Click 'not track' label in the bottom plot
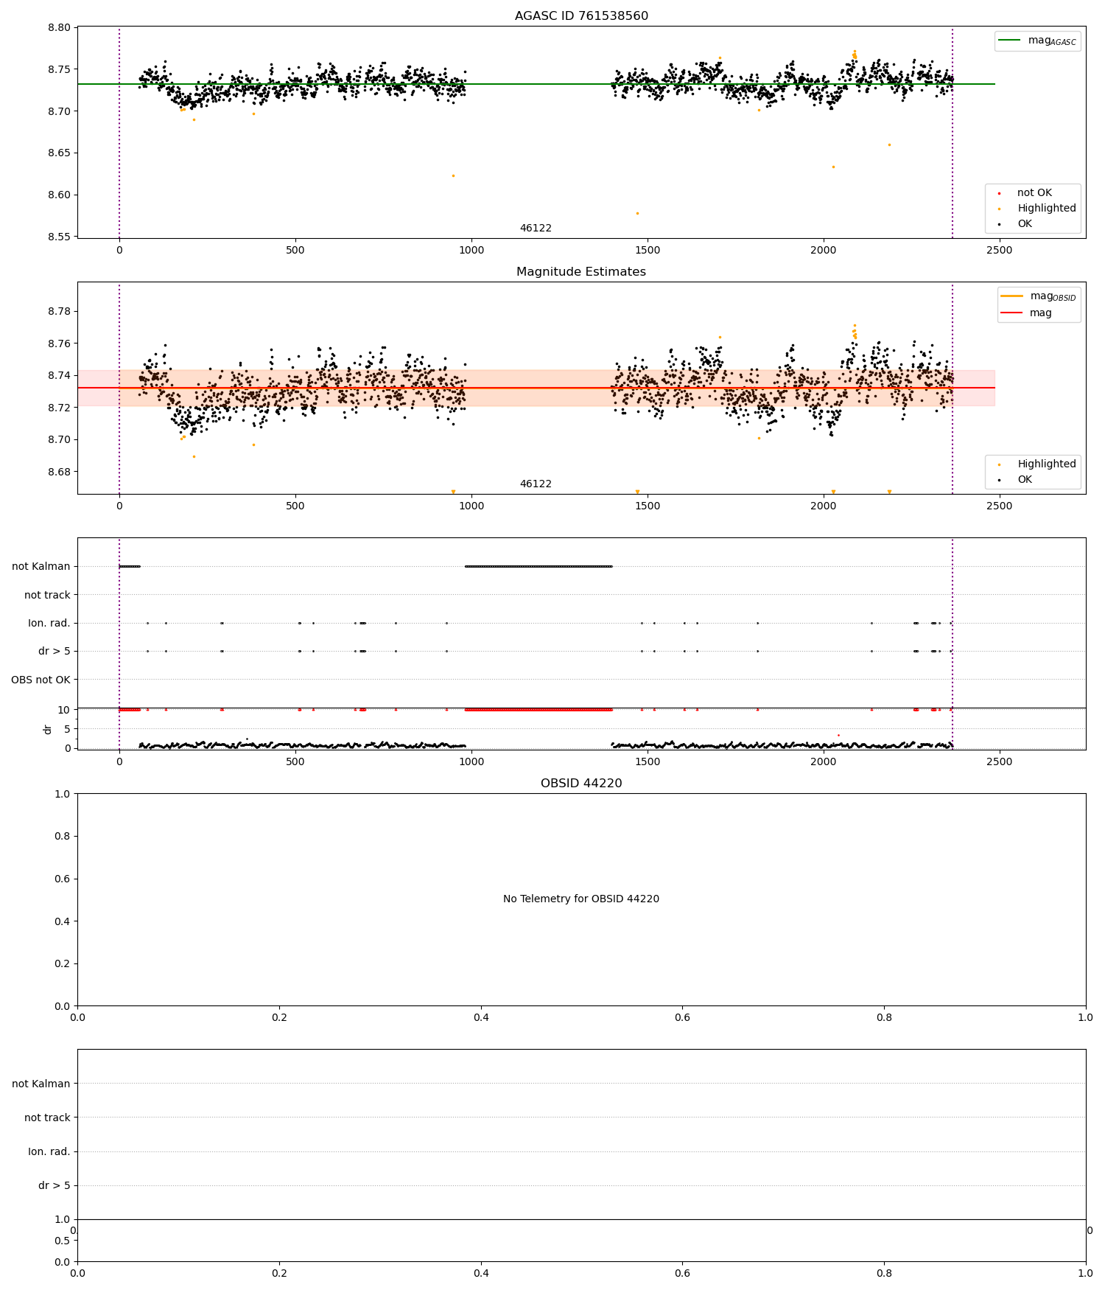Viewport: 1105px width, 1290px height. click(x=47, y=1118)
